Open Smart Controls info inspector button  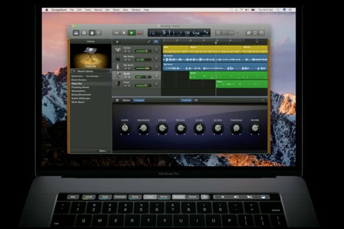pos(117,100)
